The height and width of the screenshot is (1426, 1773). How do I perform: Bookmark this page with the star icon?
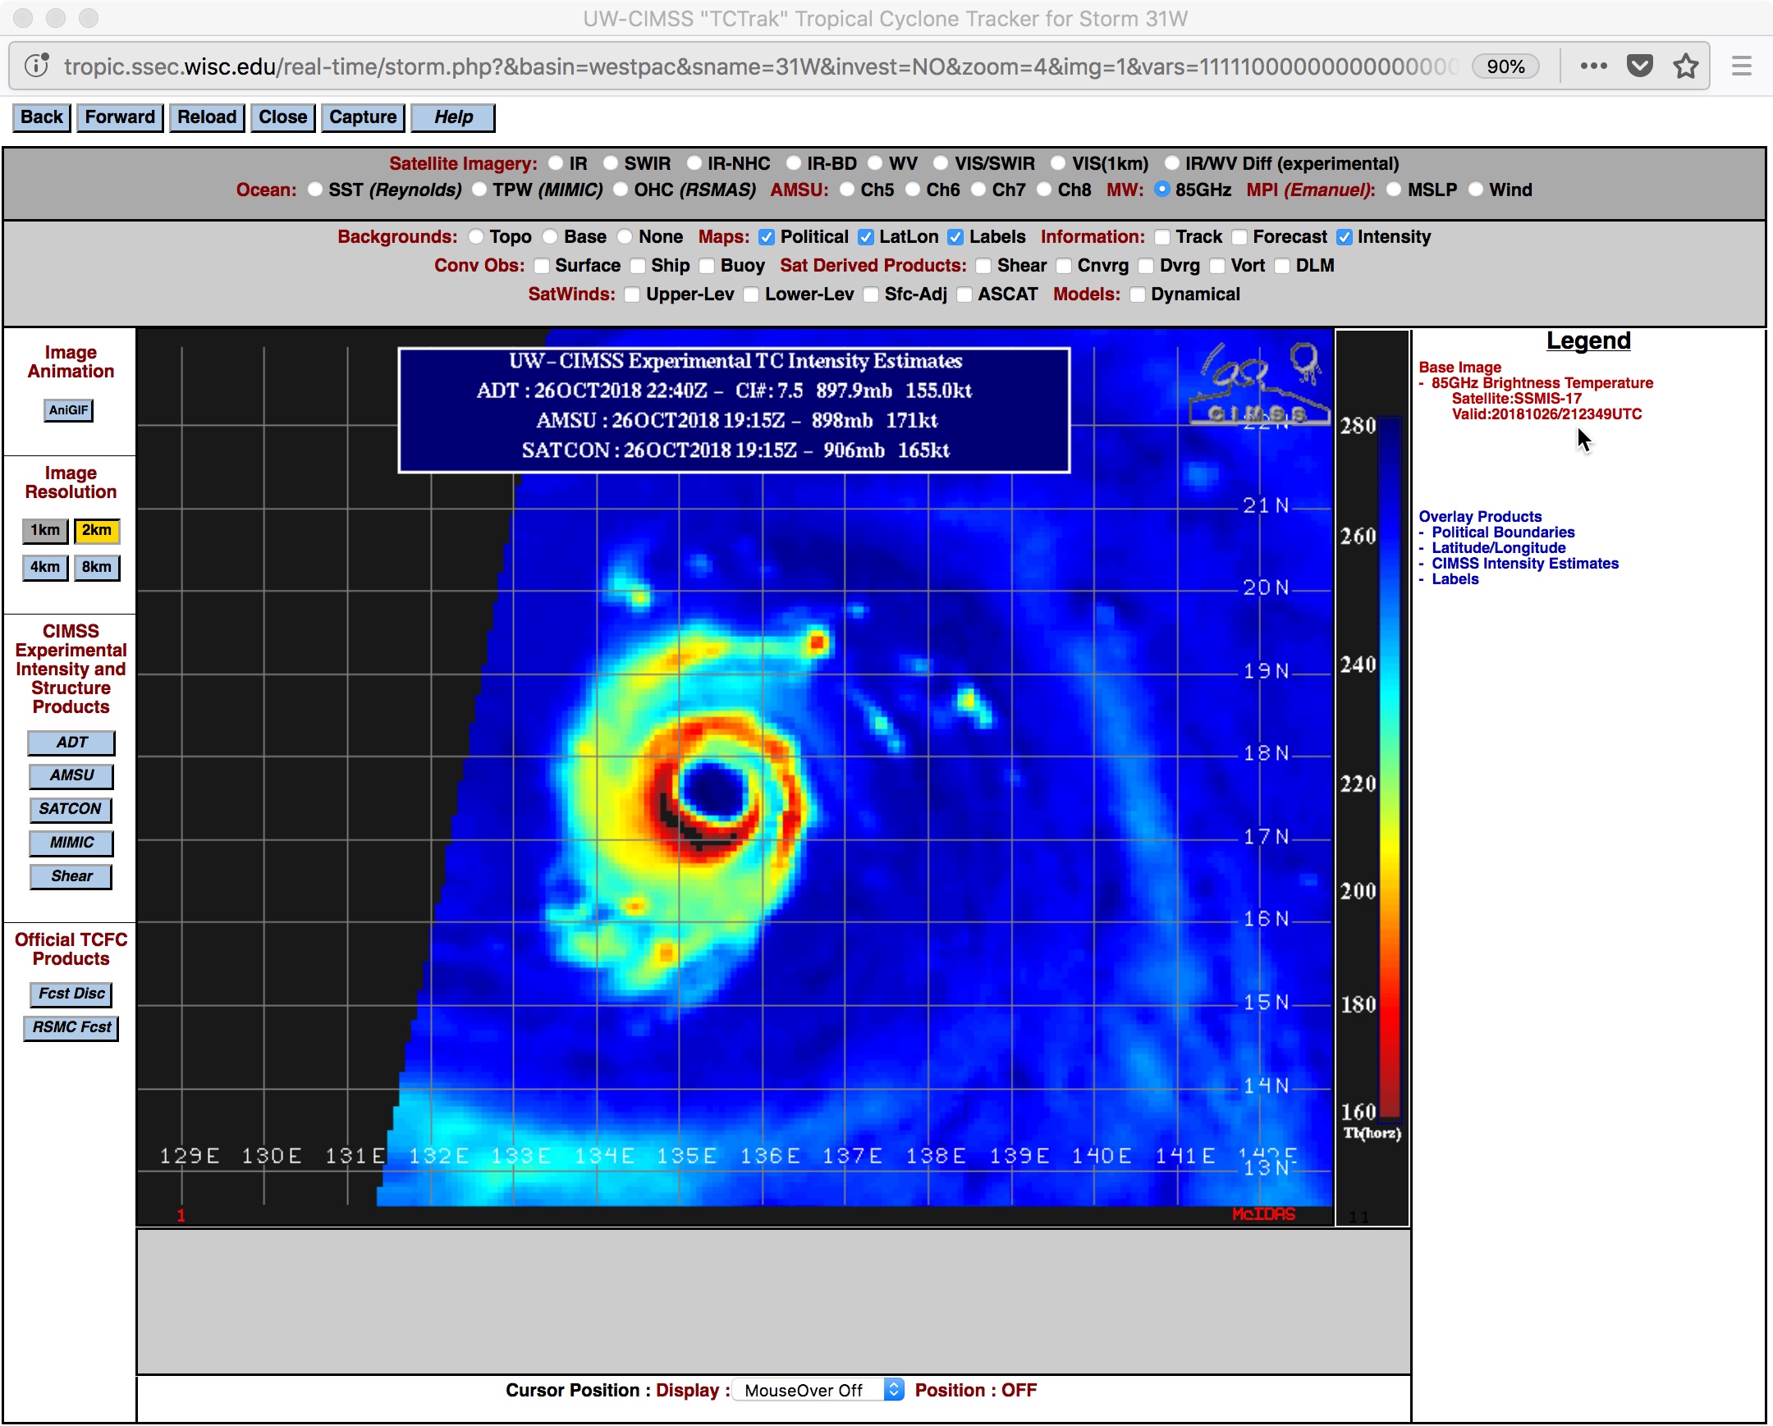click(x=1685, y=66)
